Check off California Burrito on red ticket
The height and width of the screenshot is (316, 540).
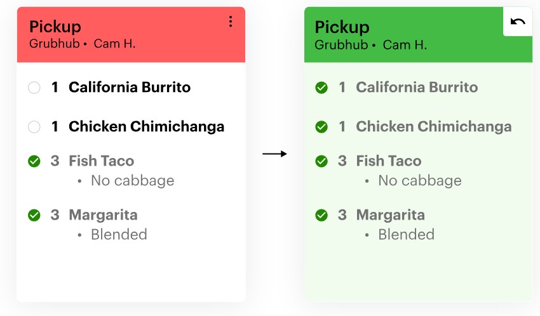pos(34,88)
